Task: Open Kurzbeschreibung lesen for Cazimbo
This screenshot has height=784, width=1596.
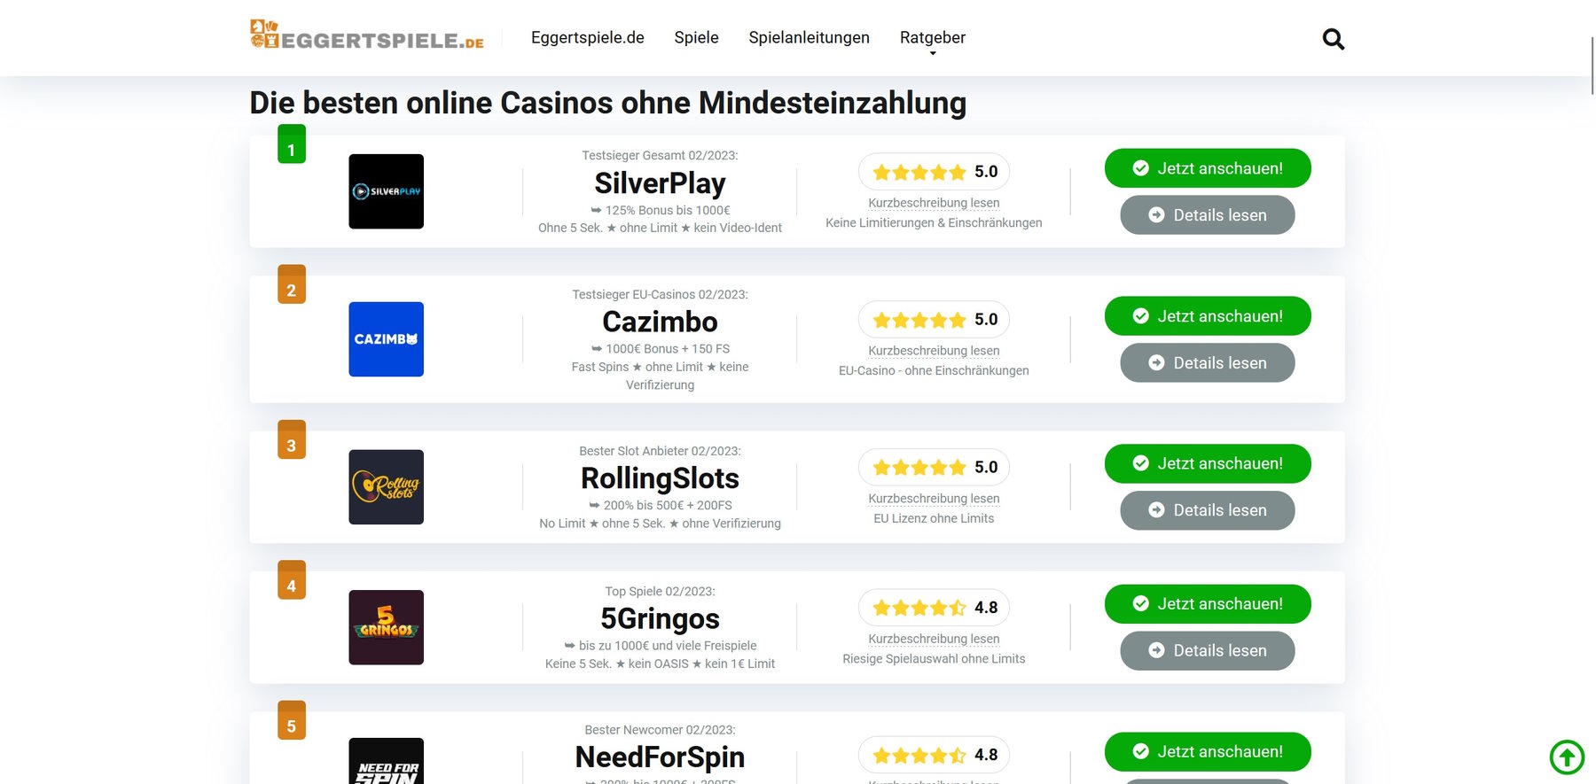Action: click(933, 351)
